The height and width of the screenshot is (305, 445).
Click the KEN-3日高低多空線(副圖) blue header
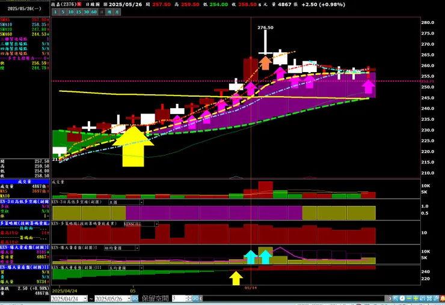pyautogui.click(x=25, y=202)
